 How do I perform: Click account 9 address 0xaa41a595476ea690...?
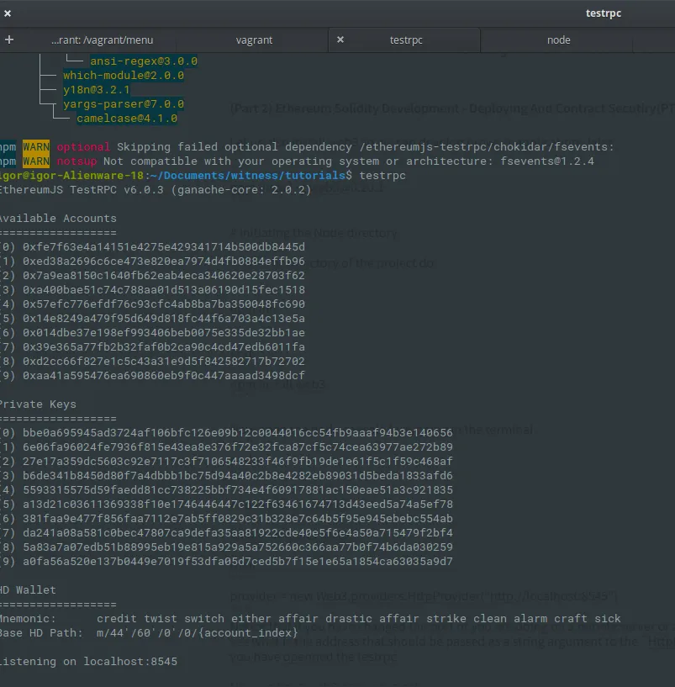pyautogui.click(x=164, y=376)
